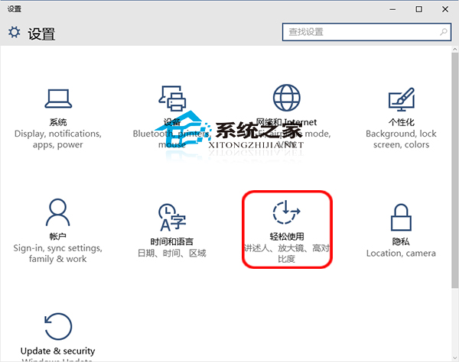Open the 系统 laptop icon

point(58,99)
